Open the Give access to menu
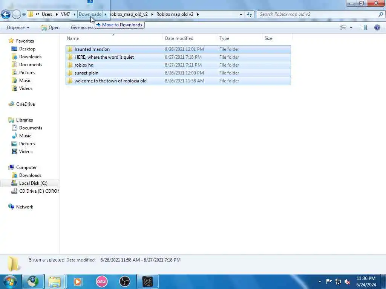This screenshot has height=289, width=386. point(84,27)
